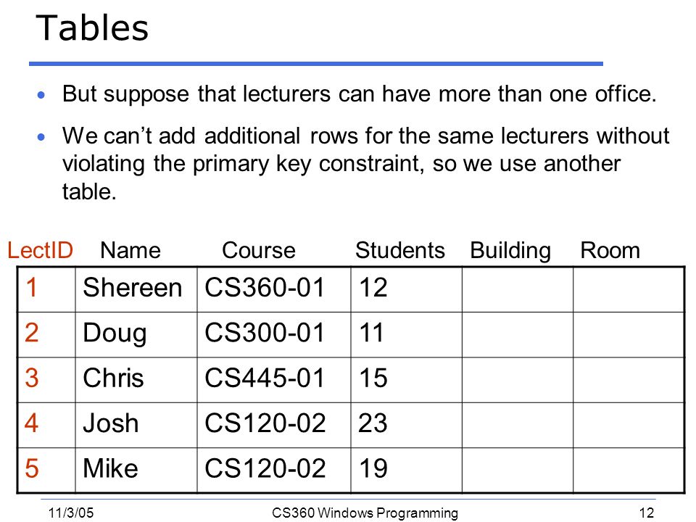Viewport: 696px width, 522px height.
Task: Select the Josh name cell
Action: tap(136, 426)
